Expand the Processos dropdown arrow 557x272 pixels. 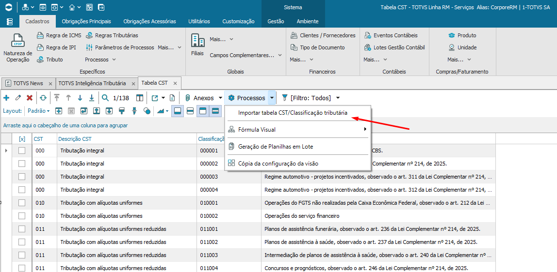pyautogui.click(x=272, y=98)
